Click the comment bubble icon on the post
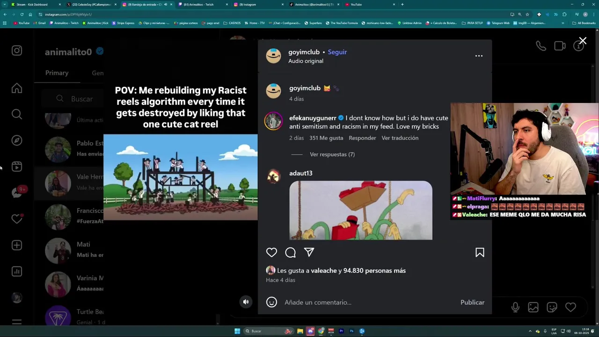This screenshot has height=337, width=599. (x=290, y=252)
